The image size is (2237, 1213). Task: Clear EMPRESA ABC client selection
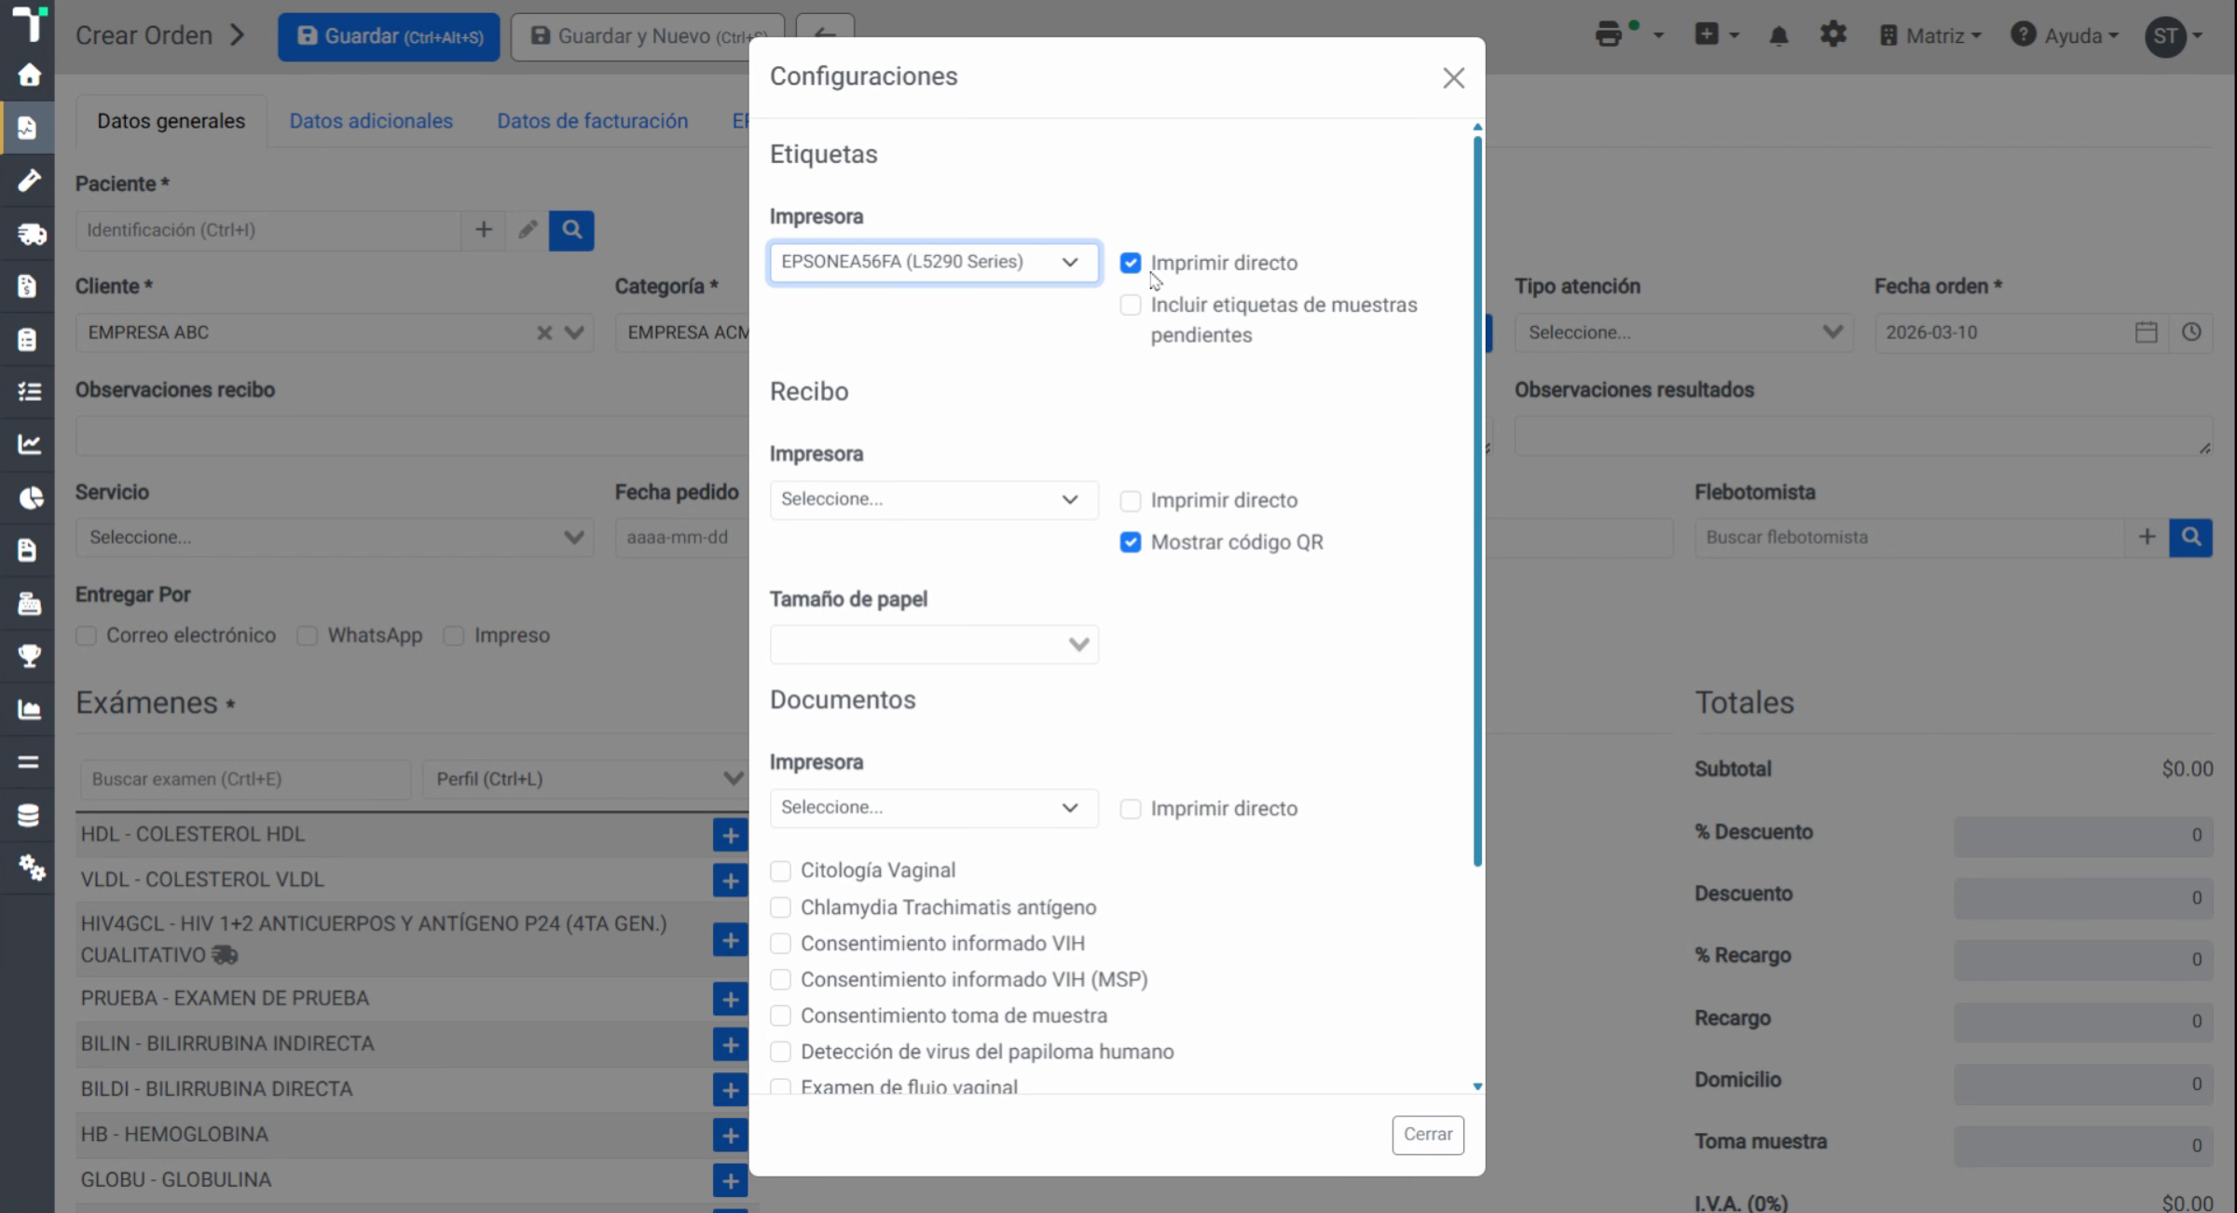(544, 333)
